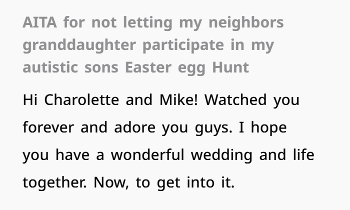Click the word 'adore' in body text
The width and height of the screenshot is (350, 210).
135,127
